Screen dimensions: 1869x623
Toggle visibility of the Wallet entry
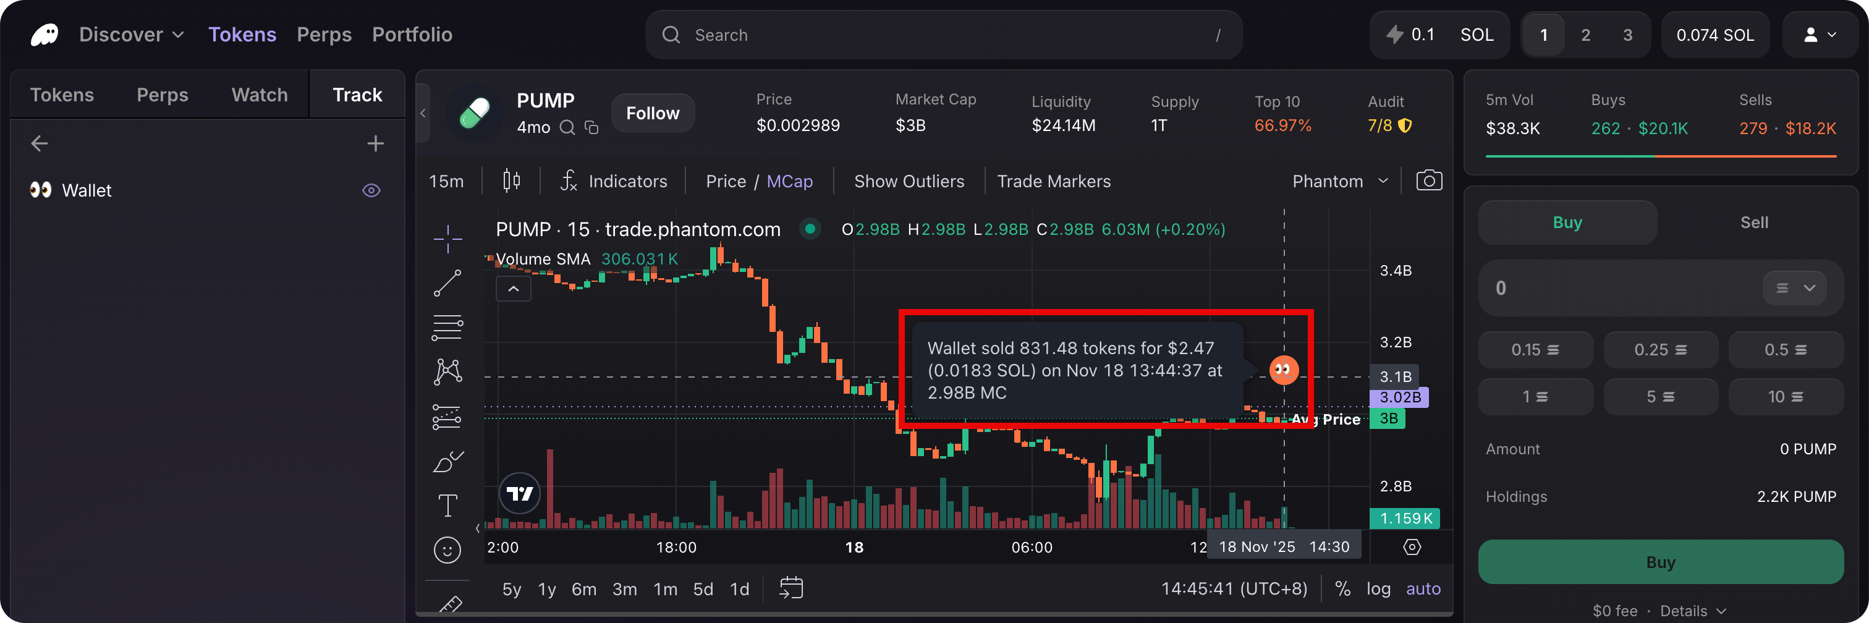click(x=371, y=190)
